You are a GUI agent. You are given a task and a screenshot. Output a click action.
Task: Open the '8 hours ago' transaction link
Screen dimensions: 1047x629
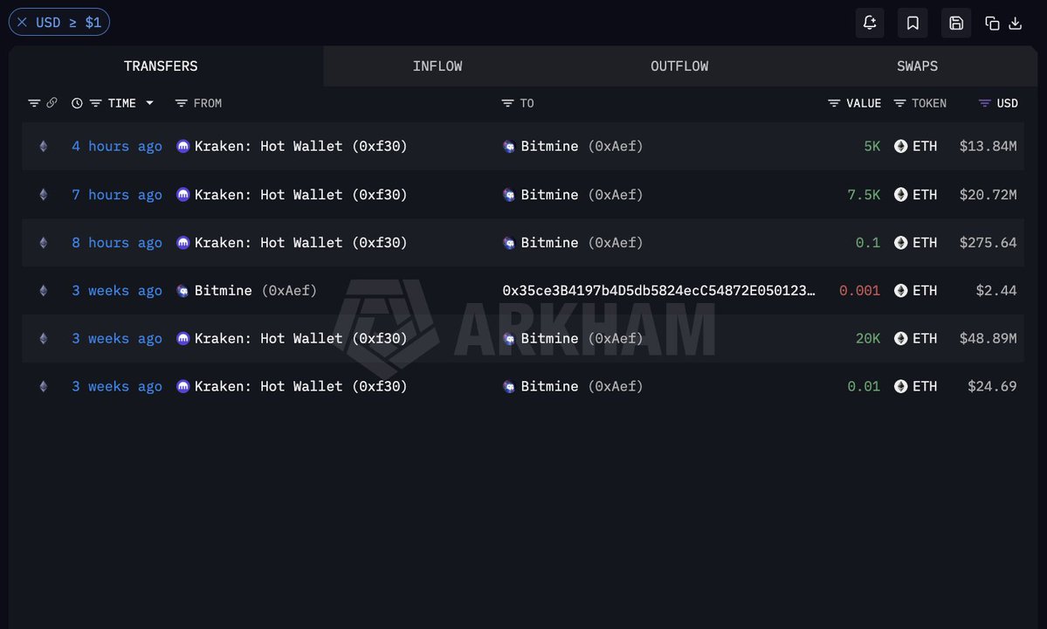(117, 242)
